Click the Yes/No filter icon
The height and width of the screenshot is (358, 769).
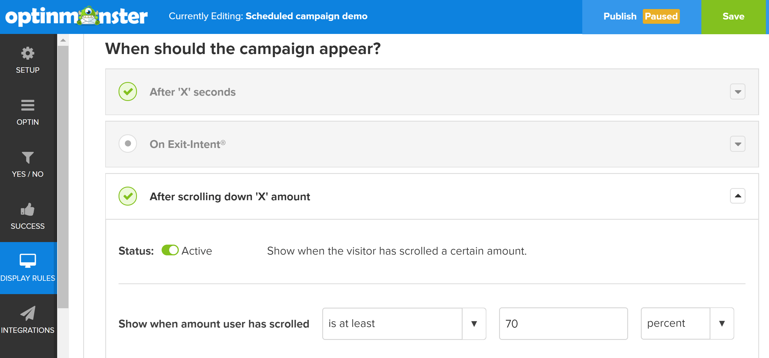[x=27, y=158]
